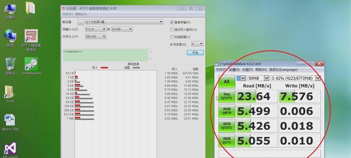This screenshot has height=158, width=351.
Task: Click the 823.53 KB/s read value in ATTO
Action: click(190, 73)
